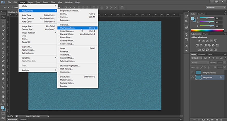The height and width of the screenshot is (121, 227).
Task: Open the layer blend mode Normal dropdown
Action: pos(200,63)
